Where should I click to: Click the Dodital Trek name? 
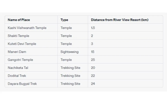click(x=17, y=76)
